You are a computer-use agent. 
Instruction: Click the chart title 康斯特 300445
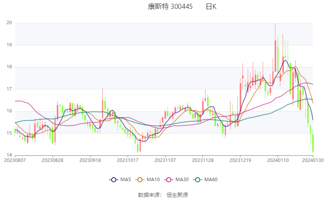(170, 7)
